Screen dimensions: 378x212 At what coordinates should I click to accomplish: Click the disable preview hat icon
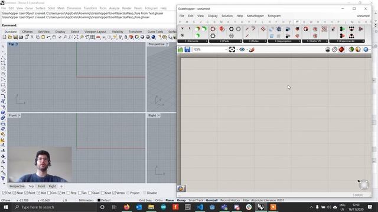coord(328,49)
